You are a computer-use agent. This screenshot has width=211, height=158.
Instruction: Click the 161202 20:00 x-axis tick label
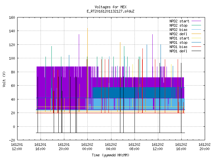[x=204, y=147]
